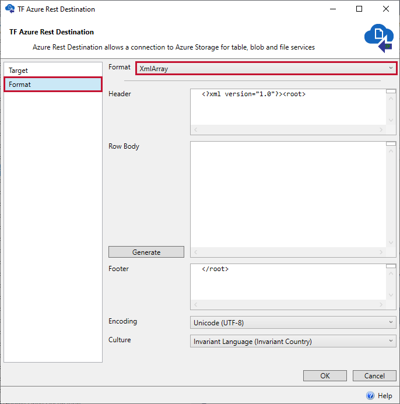400x404 pixels.
Task: Select the Format page in sidebar
Action: (x=53, y=85)
